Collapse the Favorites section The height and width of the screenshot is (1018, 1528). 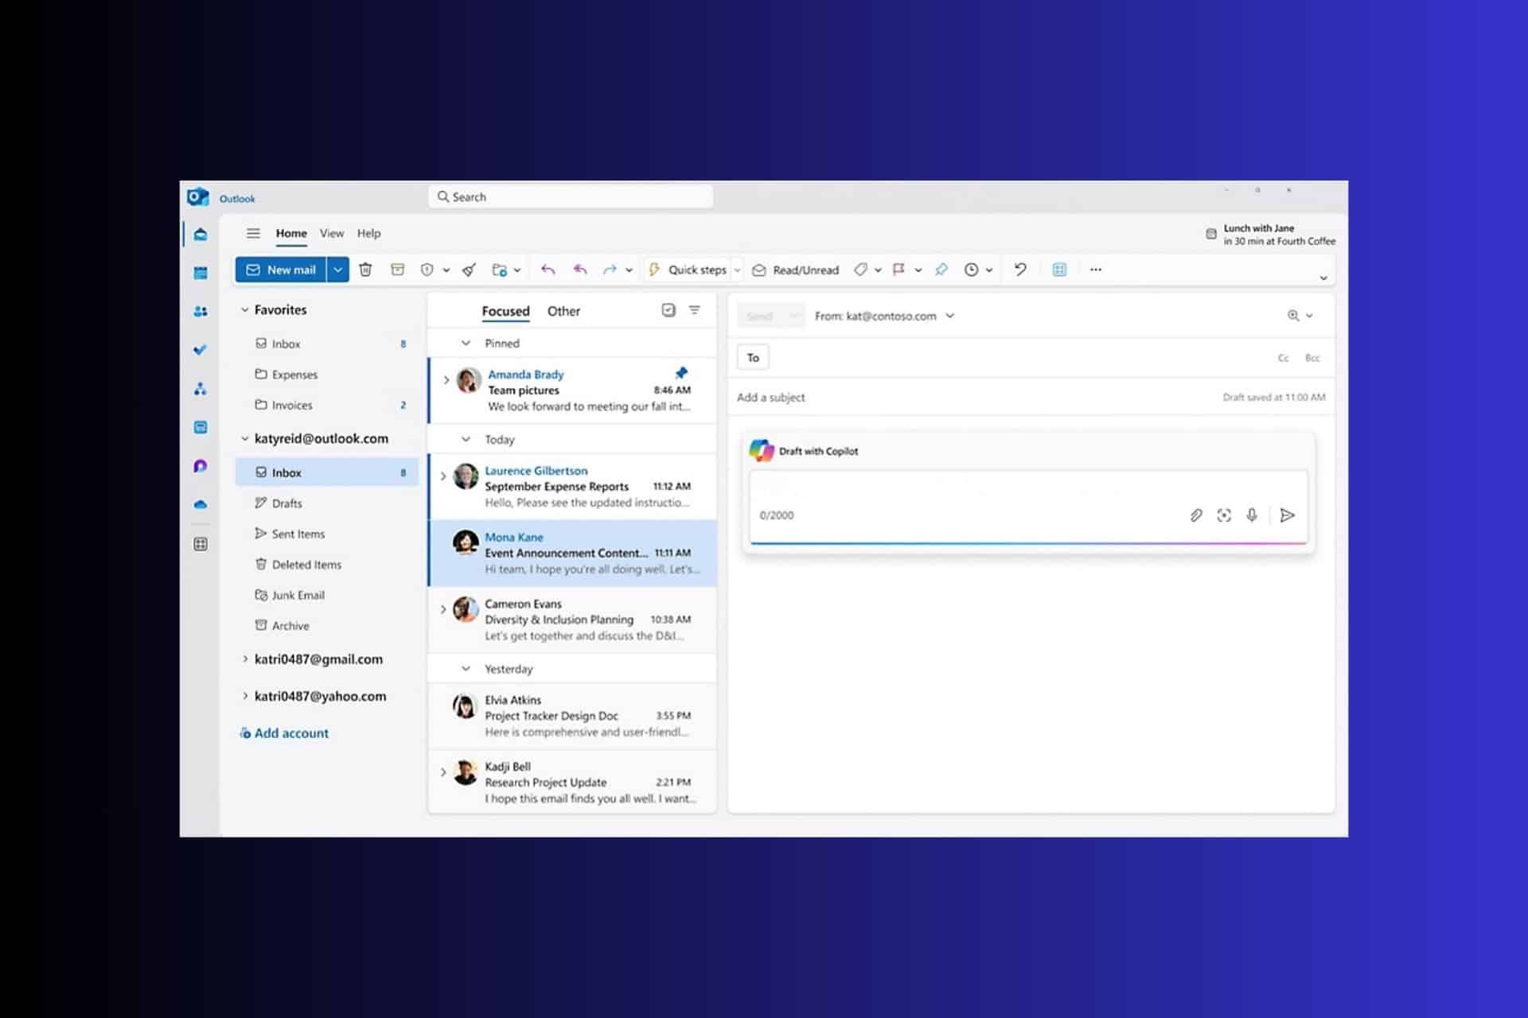[x=244, y=309]
